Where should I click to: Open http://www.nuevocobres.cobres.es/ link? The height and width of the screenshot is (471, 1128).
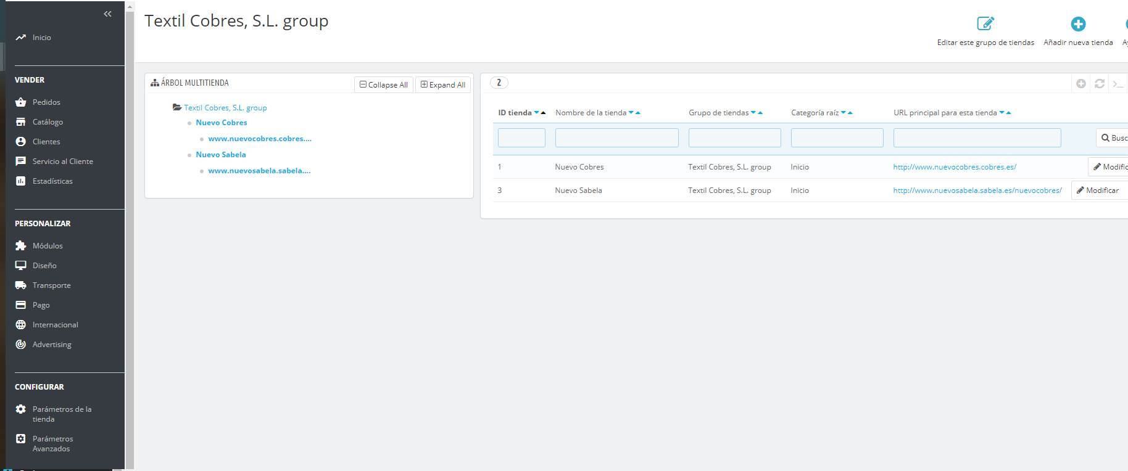click(955, 167)
